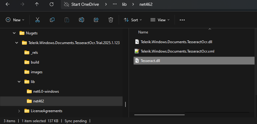
Task: Open the See more ellipsis menu
Action: point(182,20)
